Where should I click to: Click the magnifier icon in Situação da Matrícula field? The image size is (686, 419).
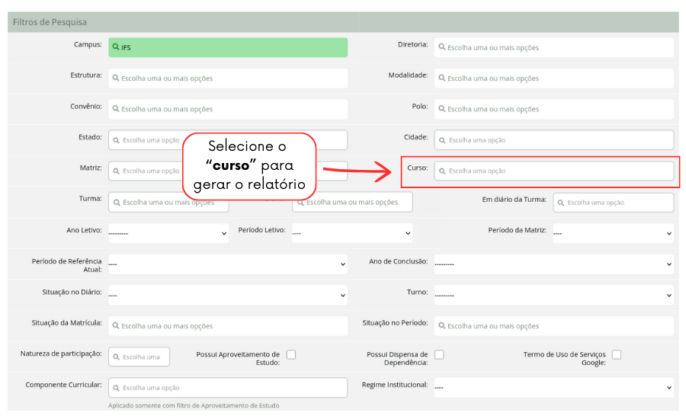click(x=116, y=325)
